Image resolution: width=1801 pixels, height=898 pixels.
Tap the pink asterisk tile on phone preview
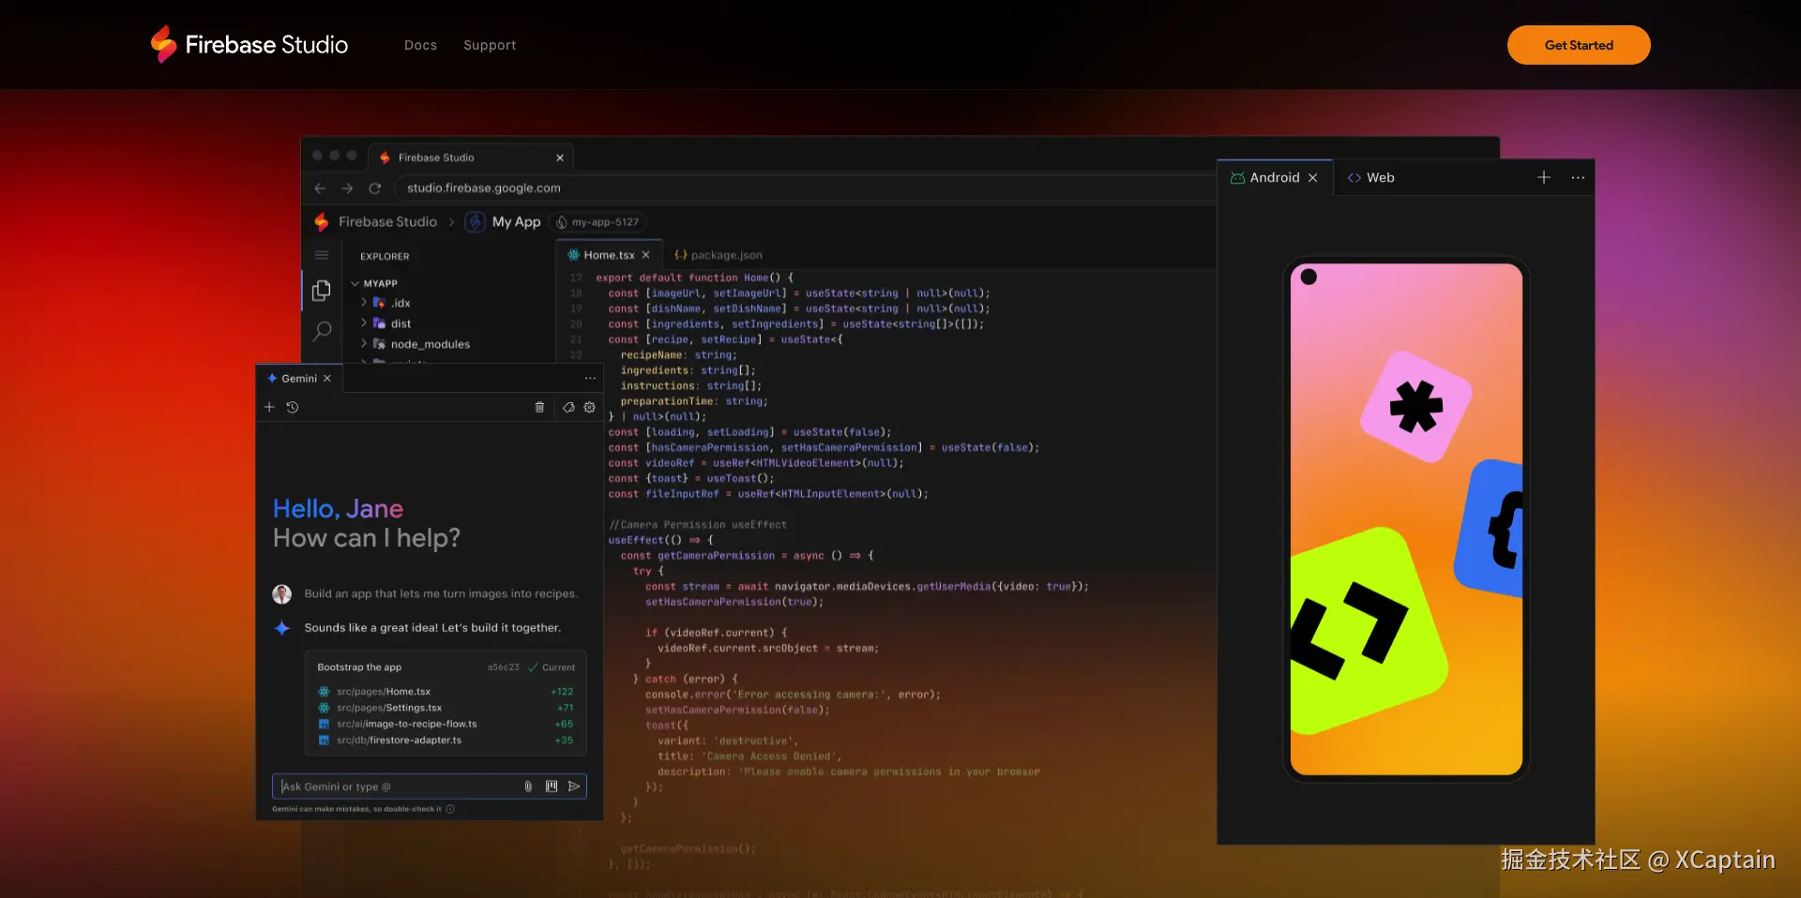(1416, 406)
